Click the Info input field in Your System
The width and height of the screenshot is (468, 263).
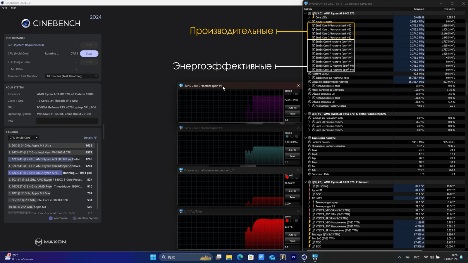(67, 121)
